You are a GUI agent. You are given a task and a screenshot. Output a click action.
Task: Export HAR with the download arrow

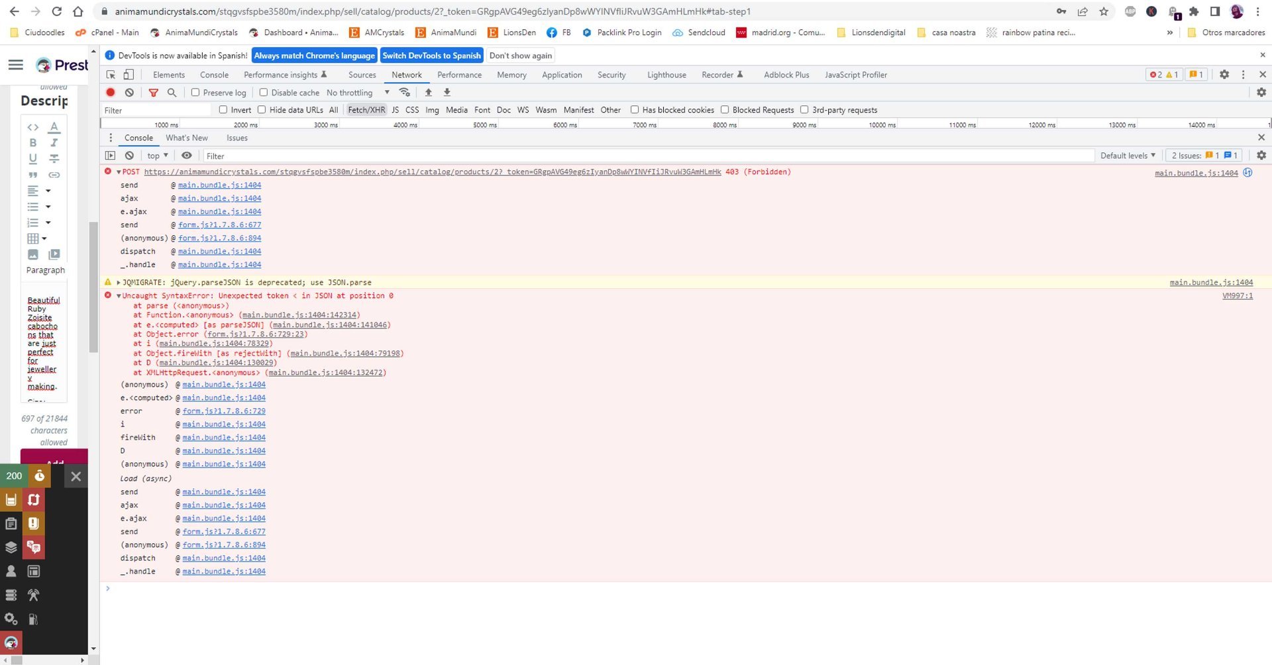point(447,93)
